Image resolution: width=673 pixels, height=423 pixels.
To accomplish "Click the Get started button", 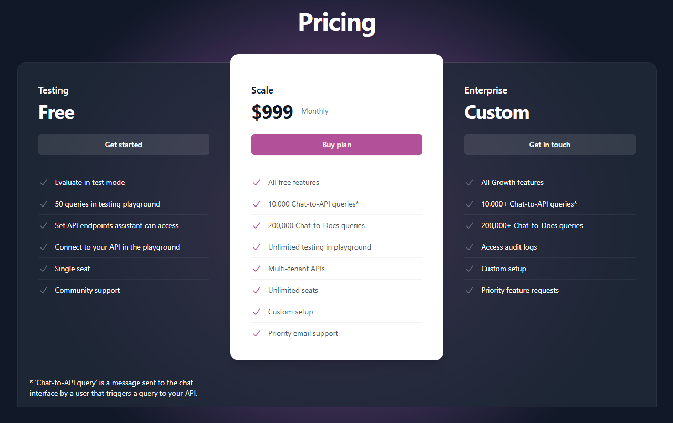I will pos(124,145).
